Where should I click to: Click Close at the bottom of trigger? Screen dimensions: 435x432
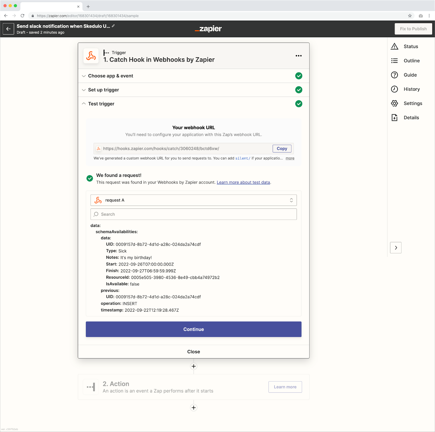tap(194, 352)
